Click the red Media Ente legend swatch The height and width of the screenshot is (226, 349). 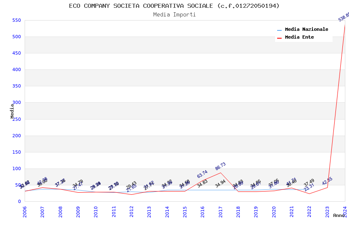coord(279,38)
